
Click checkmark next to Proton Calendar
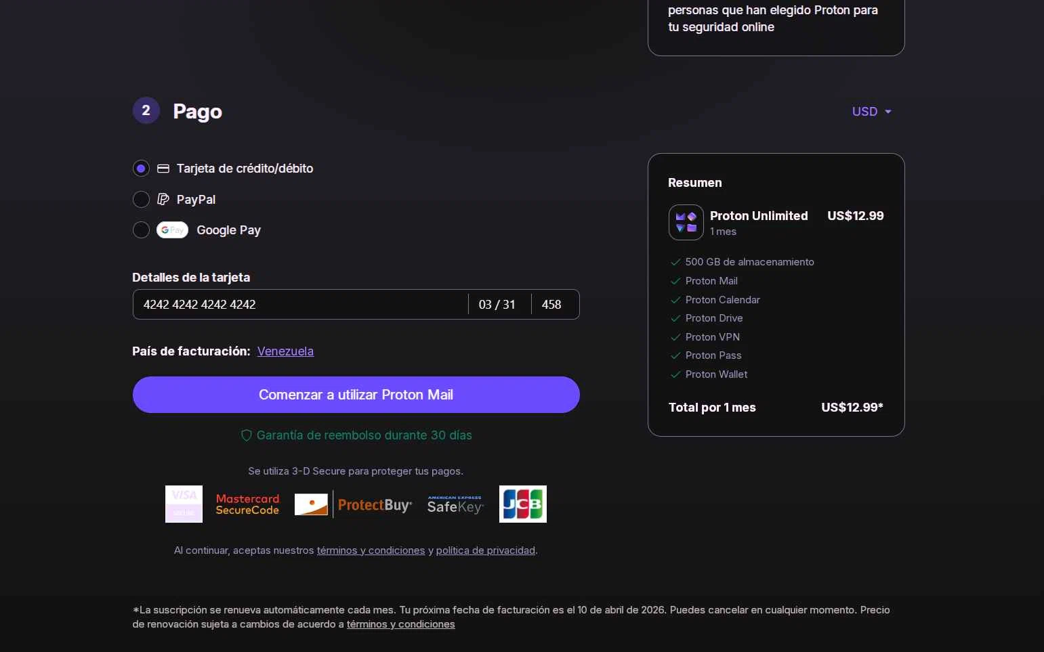pos(675,300)
